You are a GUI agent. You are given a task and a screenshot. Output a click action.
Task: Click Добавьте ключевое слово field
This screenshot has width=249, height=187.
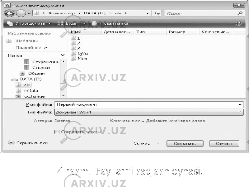point(176,121)
